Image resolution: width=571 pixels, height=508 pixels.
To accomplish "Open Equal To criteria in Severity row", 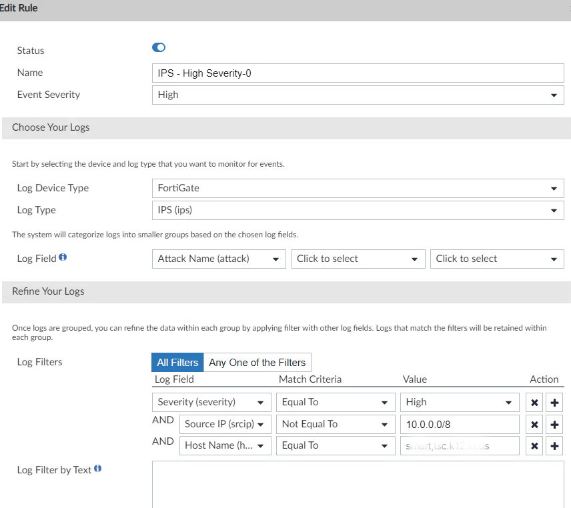I will coord(336,402).
